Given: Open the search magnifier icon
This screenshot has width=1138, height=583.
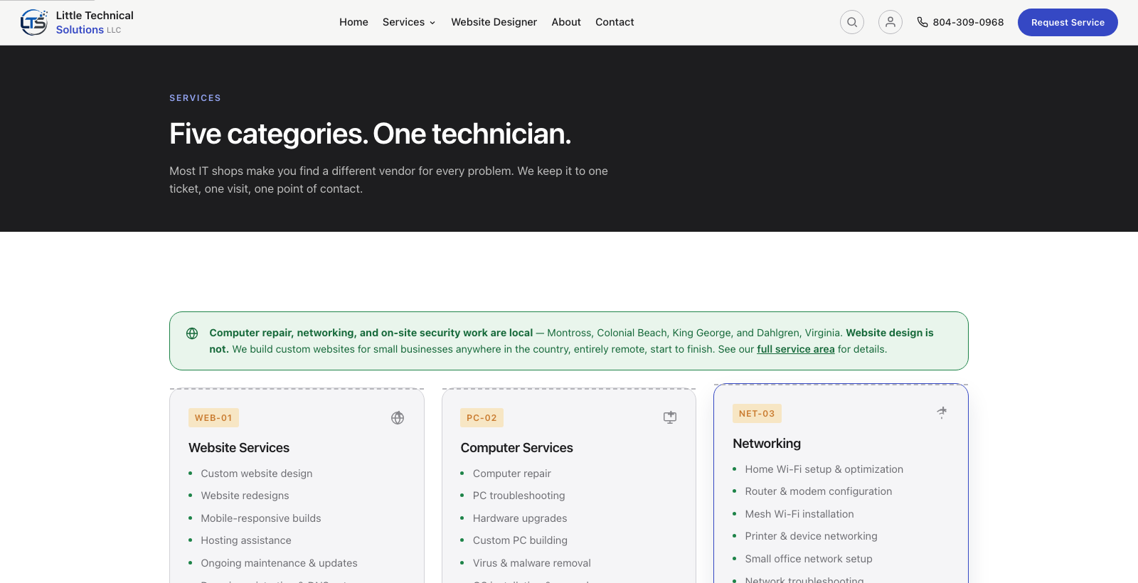Looking at the screenshot, I should coord(852,22).
